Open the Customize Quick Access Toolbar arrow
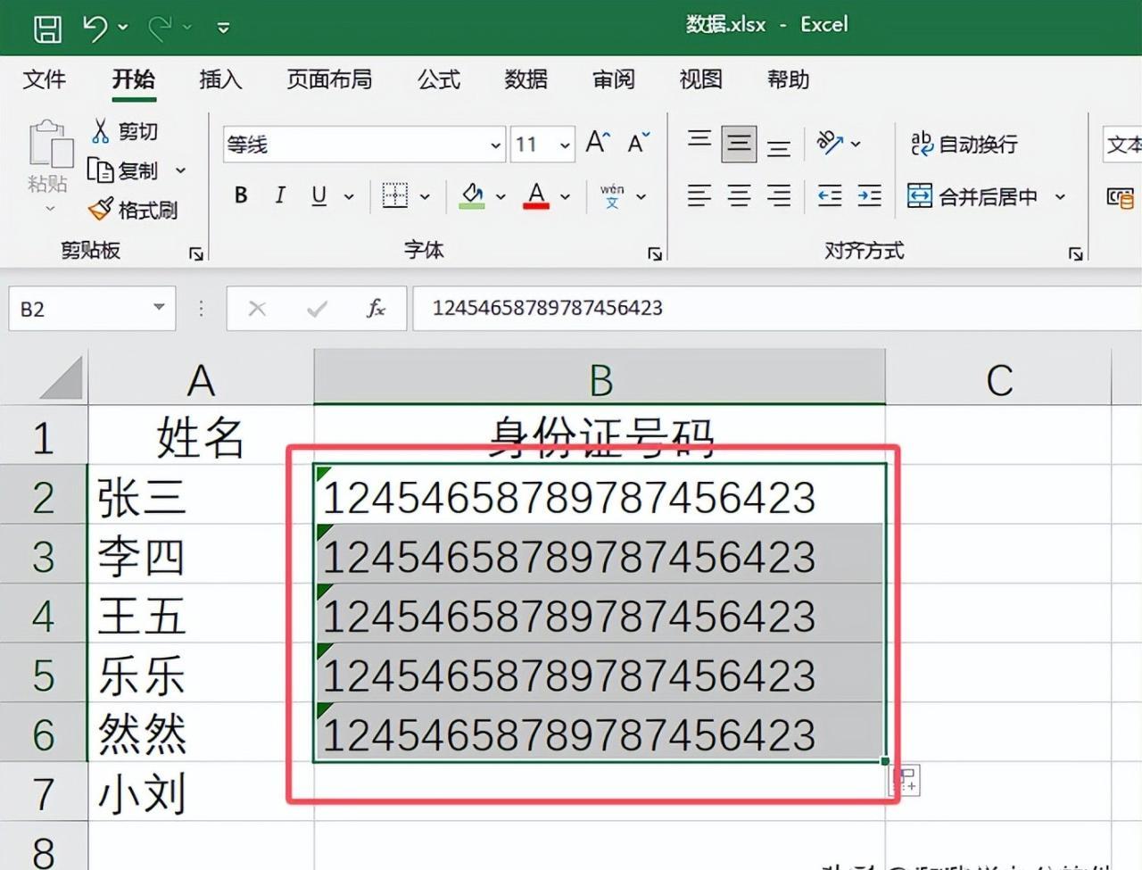The width and height of the screenshot is (1142, 870). pos(223,29)
